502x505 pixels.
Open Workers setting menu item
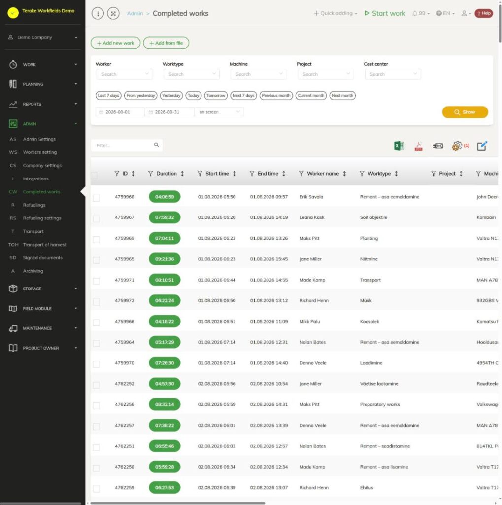coord(39,152)
